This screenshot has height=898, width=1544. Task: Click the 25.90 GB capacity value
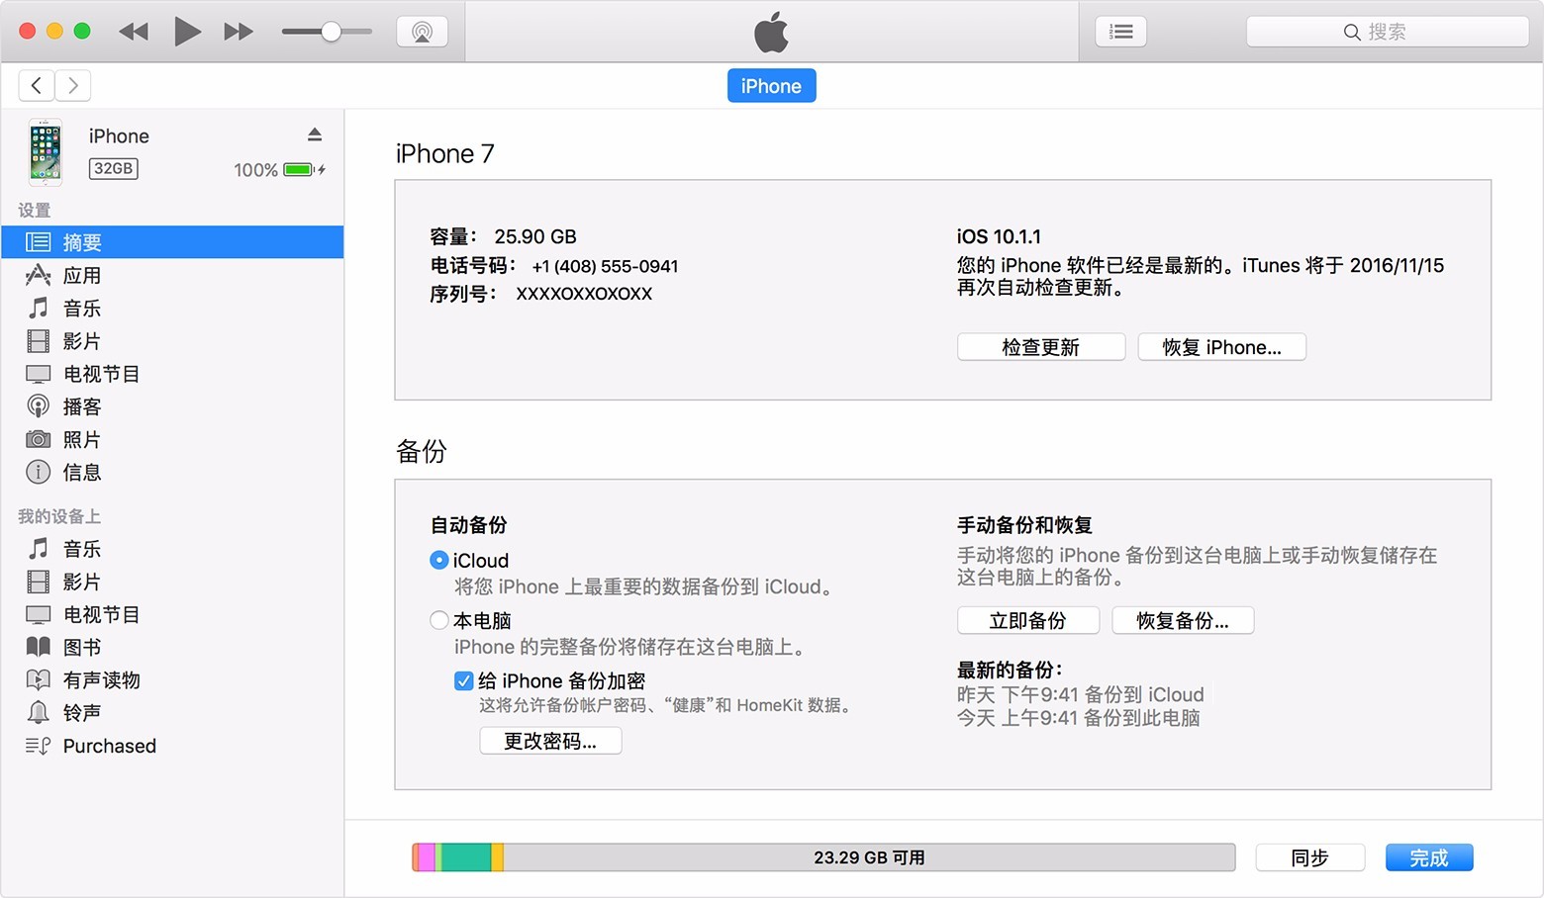click(x=535, y=236)
